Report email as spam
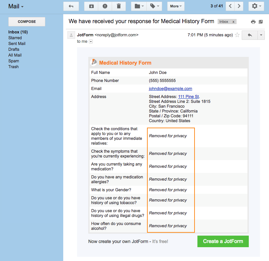This screenshot has height=261, width=269. pos(105,6)
